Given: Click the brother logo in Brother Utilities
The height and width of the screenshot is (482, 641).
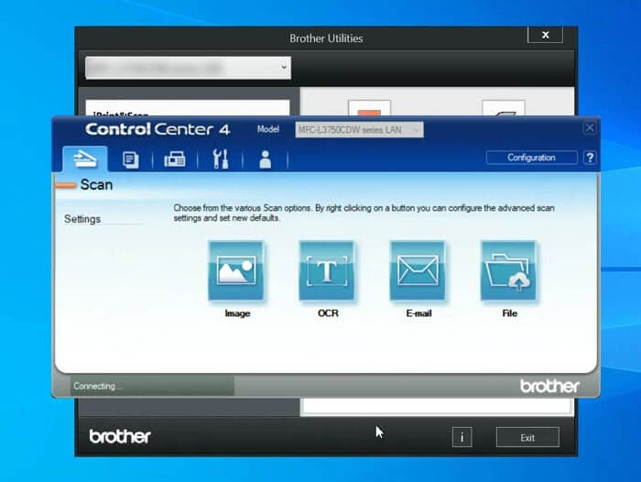Looking at the screenshot, I should point(120,436).
